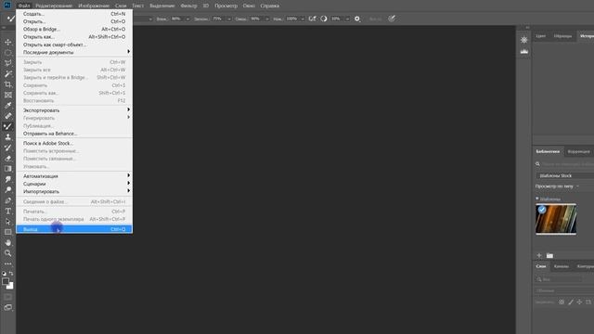This screenshot has height=334, width=594.
Task: Click the highlighted Выход menu item
Action: pos(74,229)
